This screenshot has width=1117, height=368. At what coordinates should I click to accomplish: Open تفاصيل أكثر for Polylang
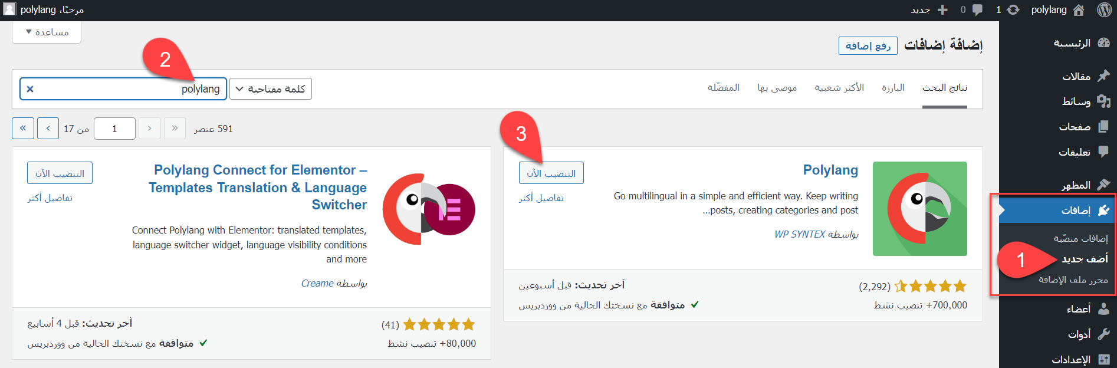click(x=541, y=198)
